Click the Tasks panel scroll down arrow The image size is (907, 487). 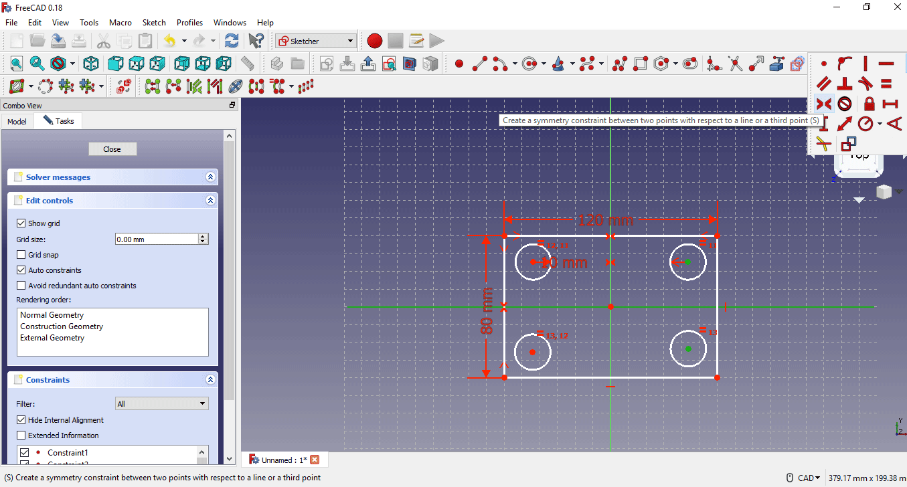coord(230,458)
